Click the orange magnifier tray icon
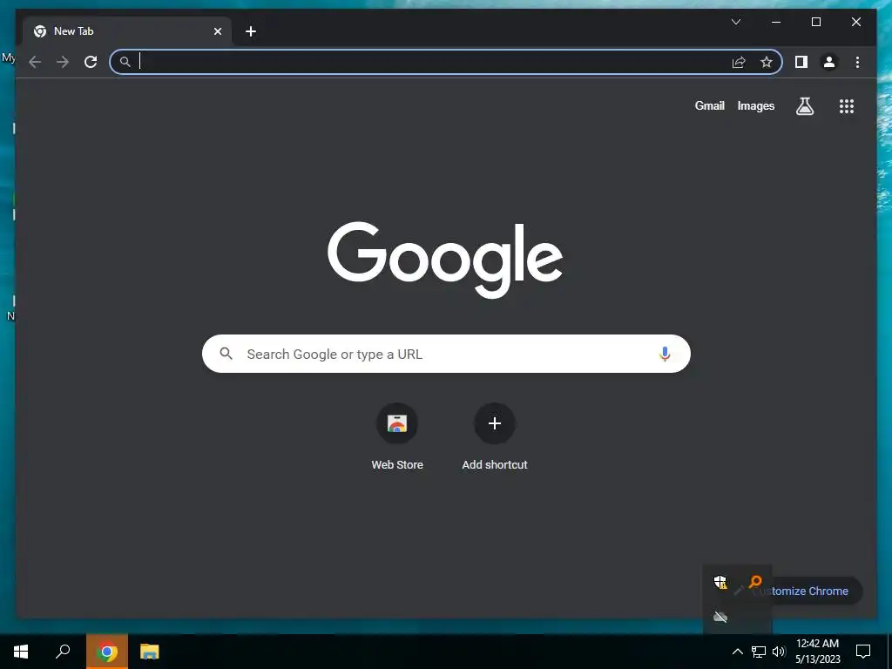This screenshot has width=892, height=669. point(755,582)
